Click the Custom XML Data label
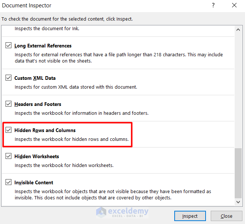Screen dimensions: 245x224 (x=35, y=78)
